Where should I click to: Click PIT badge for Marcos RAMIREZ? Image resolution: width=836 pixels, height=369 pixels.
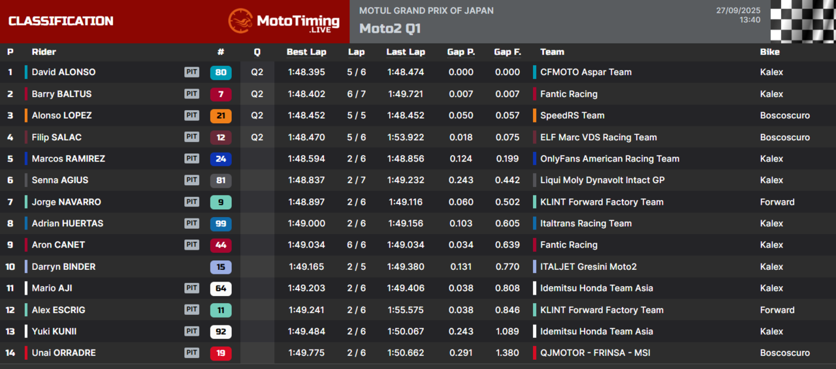(x=191, y=158)
